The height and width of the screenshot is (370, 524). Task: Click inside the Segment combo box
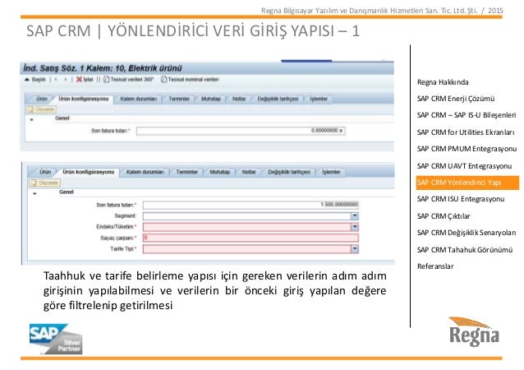[247, 216]
